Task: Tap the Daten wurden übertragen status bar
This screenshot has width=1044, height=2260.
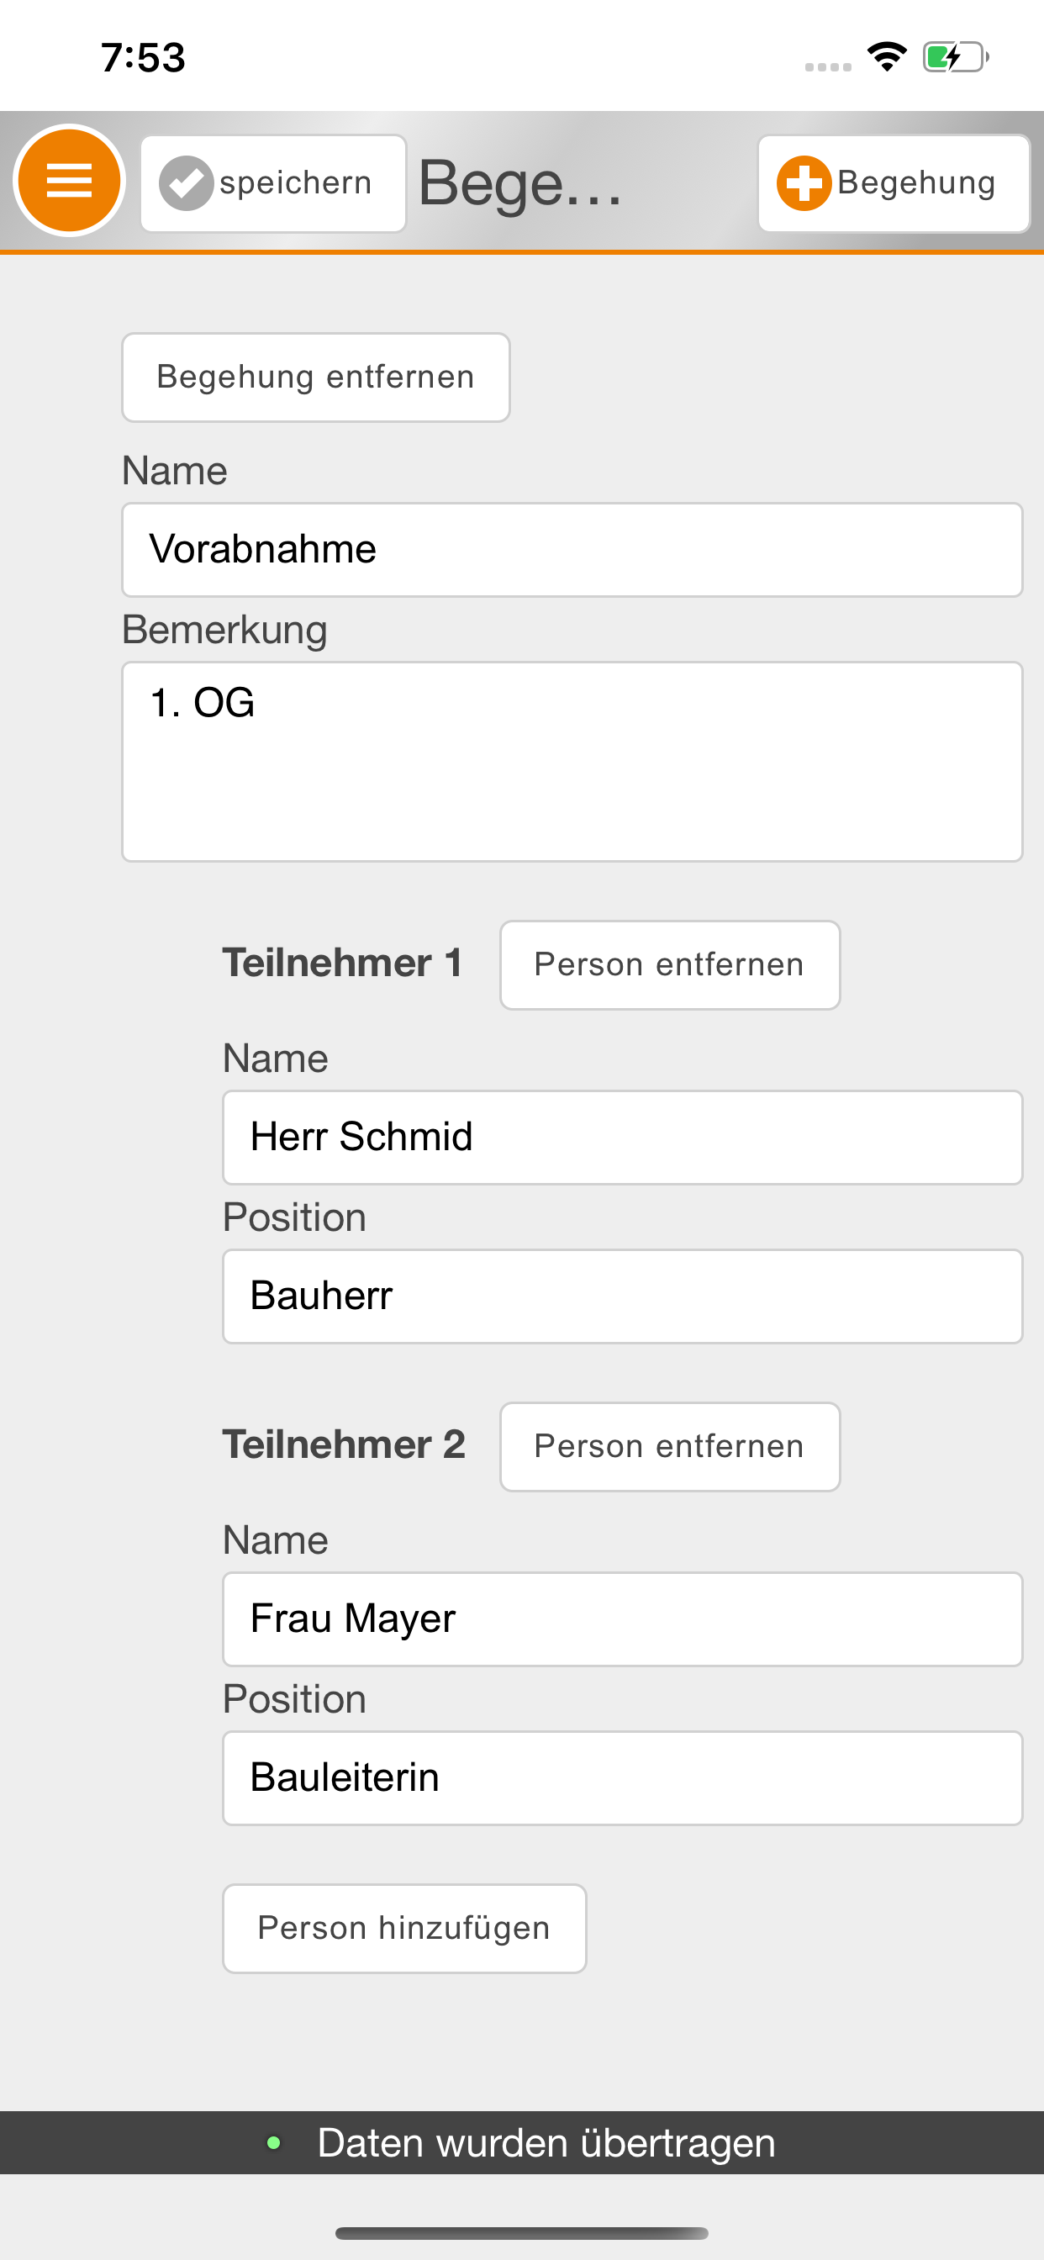Action: [546, 2142]
